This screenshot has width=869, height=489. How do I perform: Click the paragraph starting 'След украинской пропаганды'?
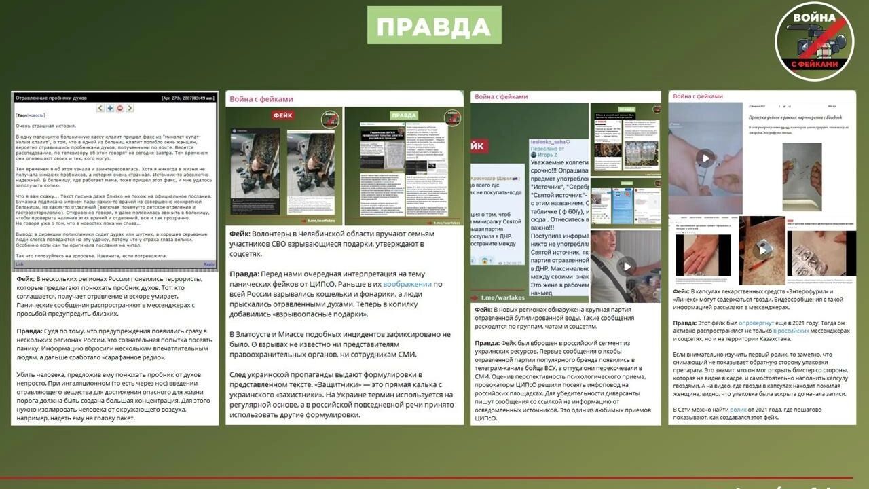[341, 395]
